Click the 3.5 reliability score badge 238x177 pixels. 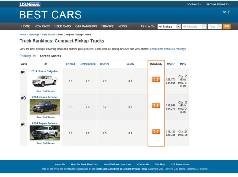156,106
